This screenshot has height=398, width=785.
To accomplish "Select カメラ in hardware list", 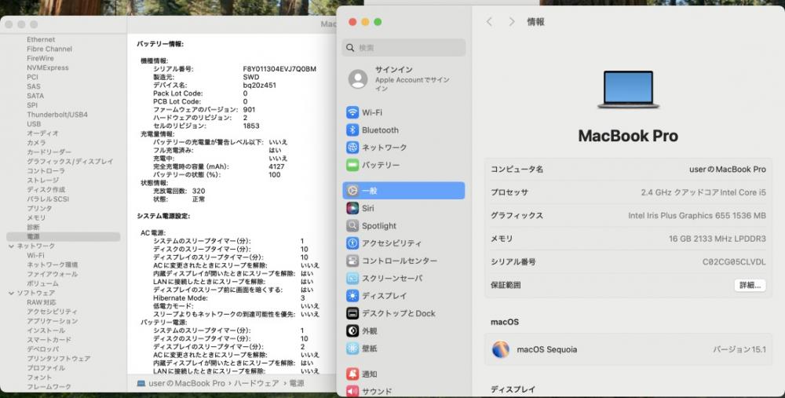I will point(36,143).
